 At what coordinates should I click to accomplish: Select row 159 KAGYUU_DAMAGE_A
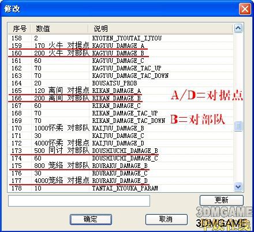click(121, 46)
